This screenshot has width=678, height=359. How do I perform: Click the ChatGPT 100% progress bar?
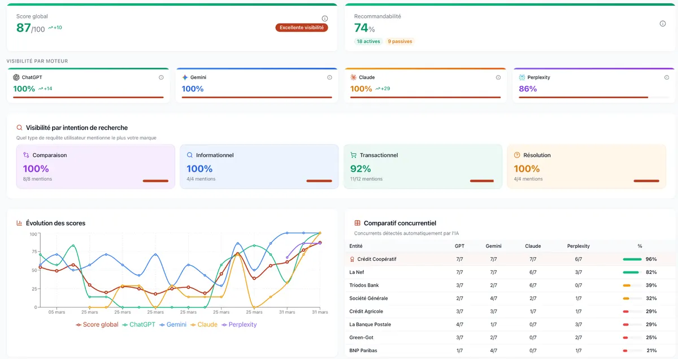click(x=88, y=97)
